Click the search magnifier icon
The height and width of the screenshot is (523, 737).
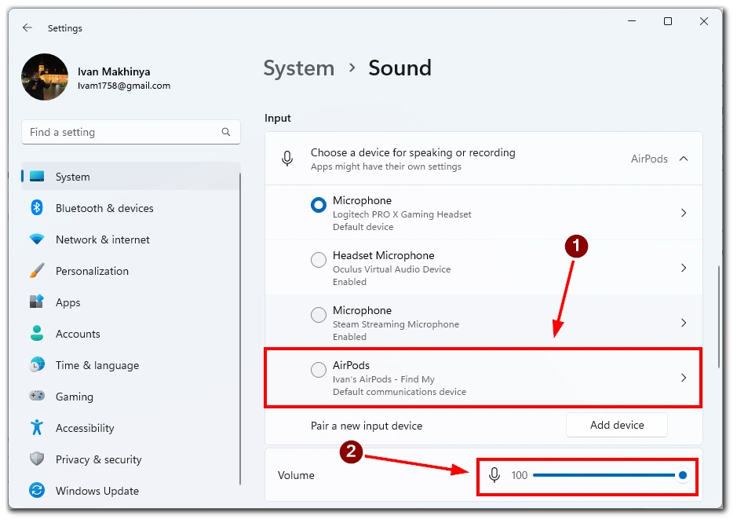pos(226,132)
